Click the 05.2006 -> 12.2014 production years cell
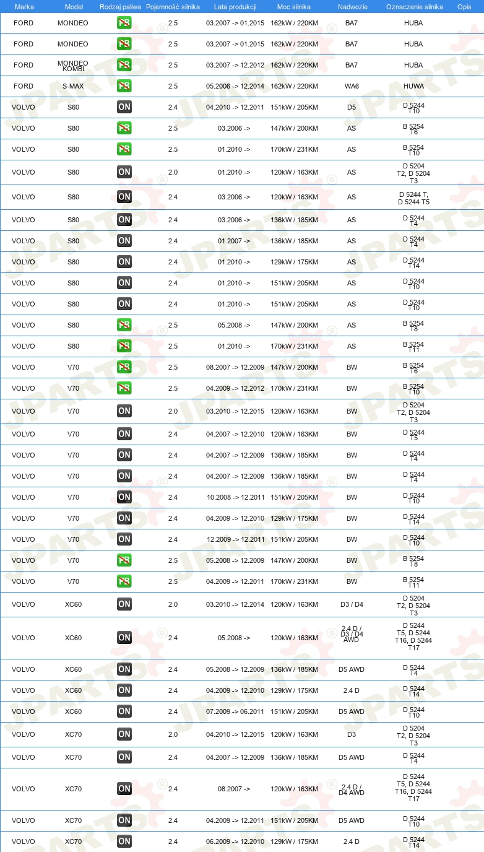 coord(235,86)
